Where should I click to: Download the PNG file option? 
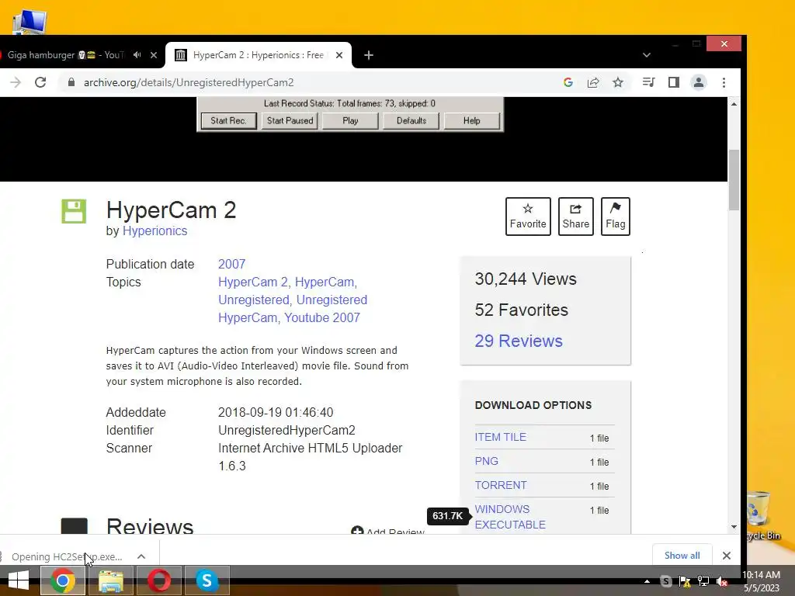[x=486, y=461]
